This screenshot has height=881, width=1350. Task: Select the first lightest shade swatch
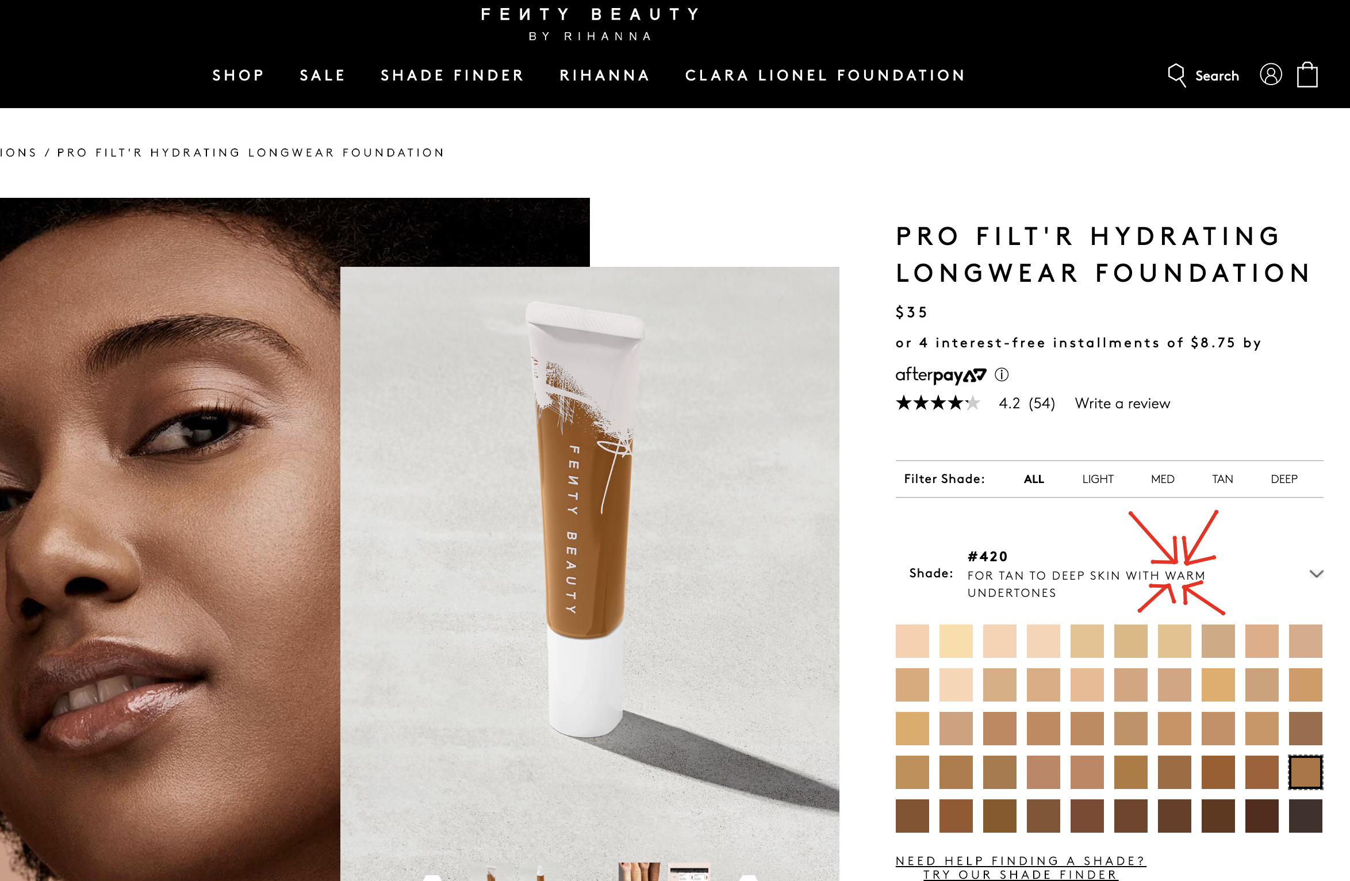tap(912, 641)
